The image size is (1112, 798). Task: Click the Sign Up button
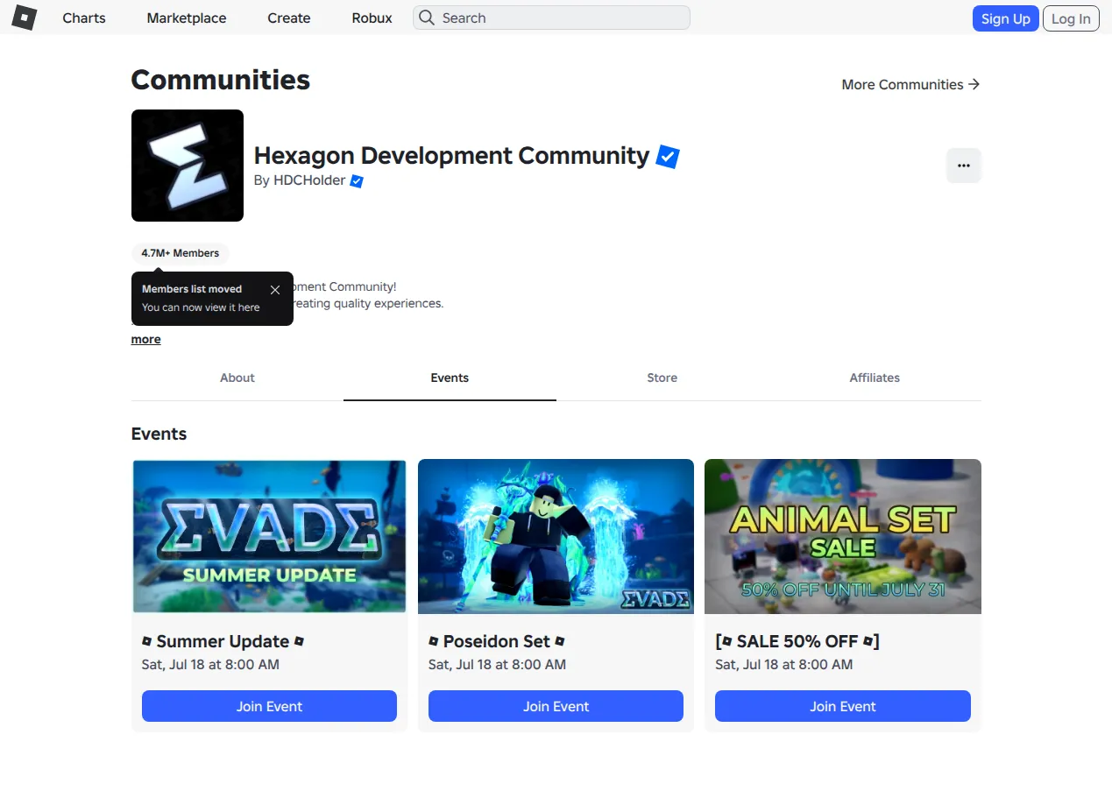[x=1005, y=18]
